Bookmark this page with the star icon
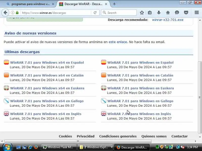The width and height of the screenshot is (202, 151). (x=142, y=13)
